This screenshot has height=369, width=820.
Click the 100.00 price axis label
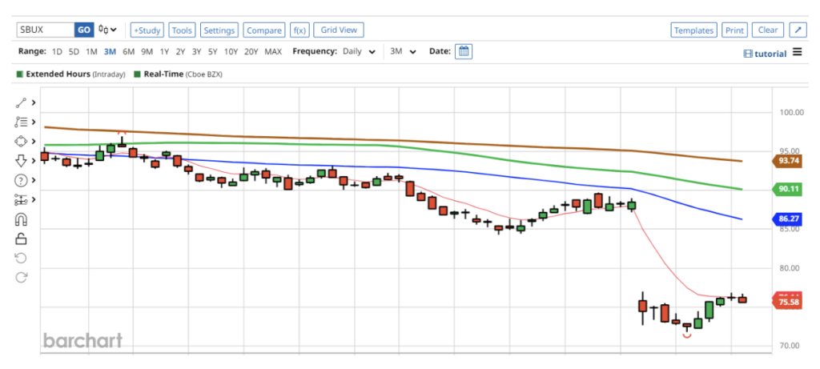click(790, 112)
